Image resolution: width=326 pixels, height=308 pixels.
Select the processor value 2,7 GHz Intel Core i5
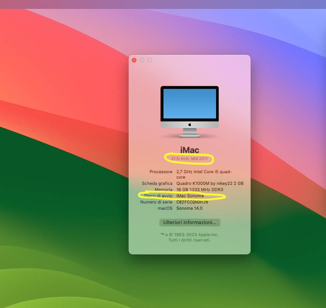(x=204, y=174)
